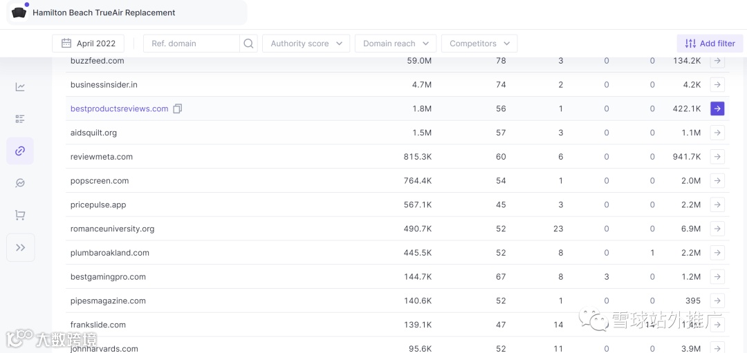
Task: Open the Competitors dropdown
Action: coord(479,44)
